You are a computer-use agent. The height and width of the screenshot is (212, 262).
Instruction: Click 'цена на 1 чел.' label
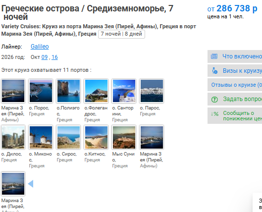[x=225, y=16]
